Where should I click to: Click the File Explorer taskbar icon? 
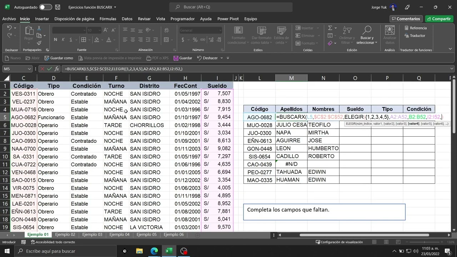[x=139, y=251]
